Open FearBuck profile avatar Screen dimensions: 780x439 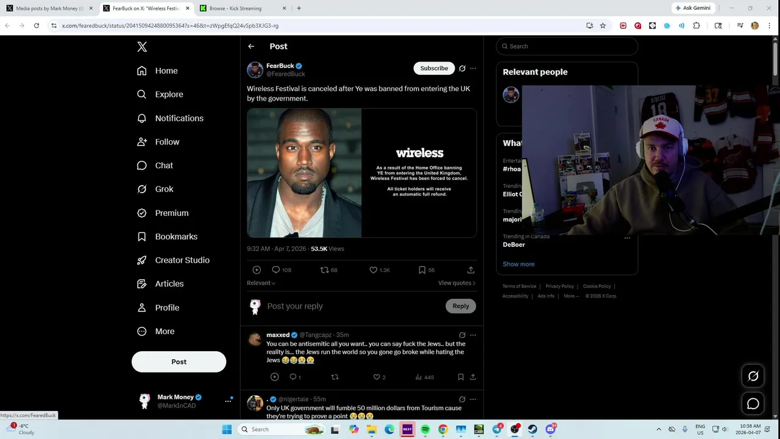pos(255,70)
